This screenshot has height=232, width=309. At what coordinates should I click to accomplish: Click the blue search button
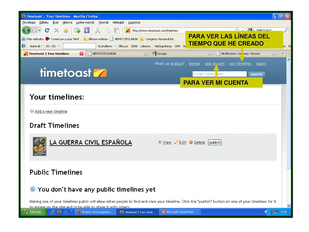(256, 74)
